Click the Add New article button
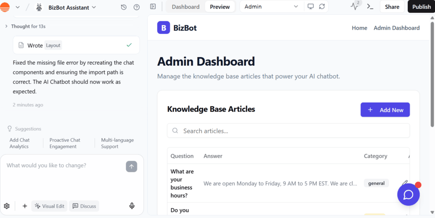 [x=385, y=110]
